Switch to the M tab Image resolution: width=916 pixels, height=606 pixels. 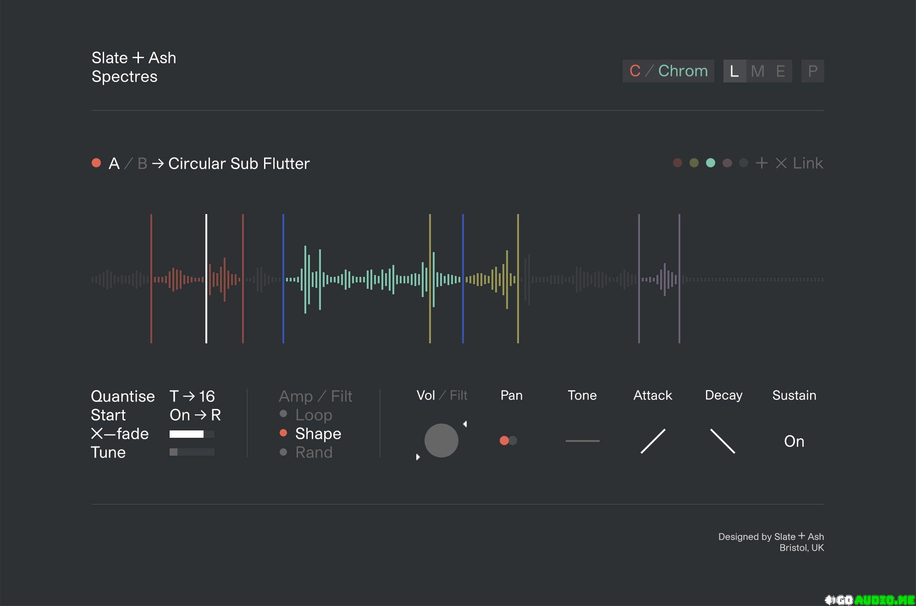(757, 71)
